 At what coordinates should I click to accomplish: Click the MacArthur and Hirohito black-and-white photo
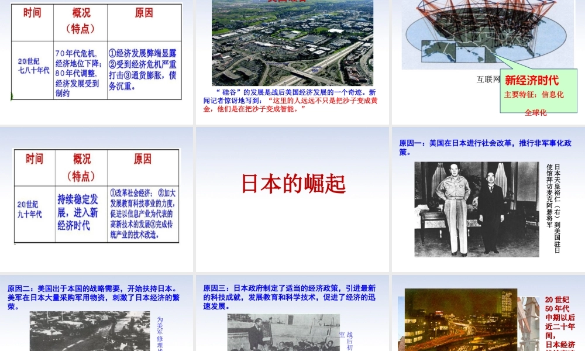[x=476, y=209]
